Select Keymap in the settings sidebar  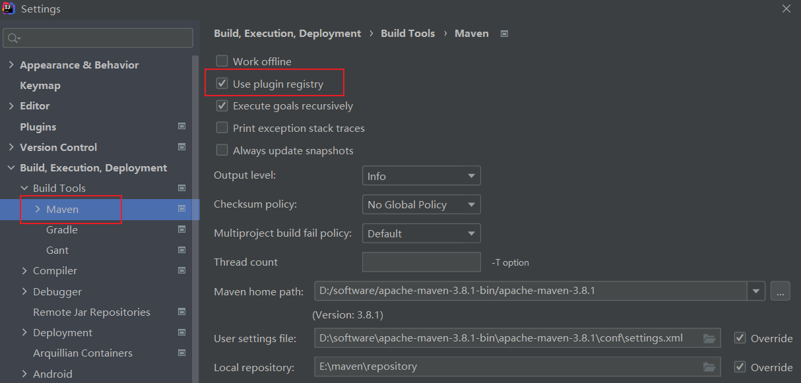pyautogui.click(x=41, y=85)
